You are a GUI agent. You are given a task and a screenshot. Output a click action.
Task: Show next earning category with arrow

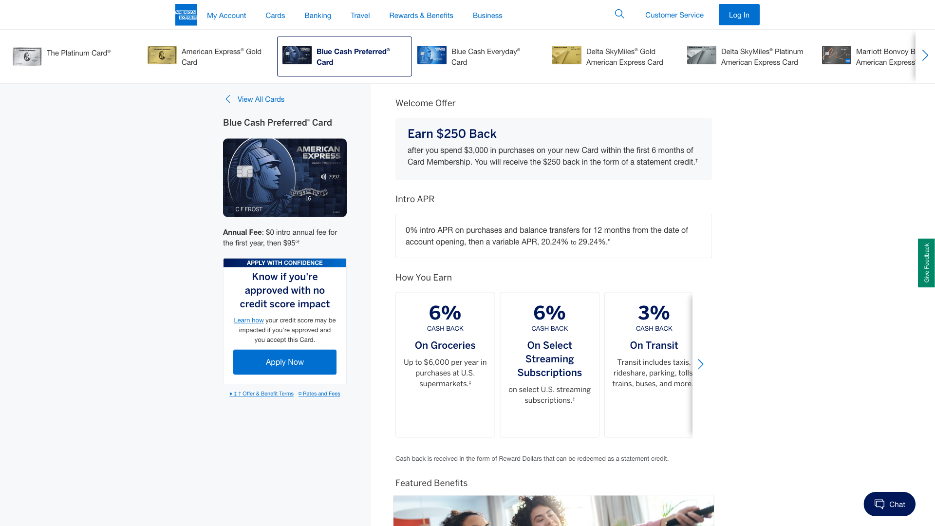(x=701, y=364)
